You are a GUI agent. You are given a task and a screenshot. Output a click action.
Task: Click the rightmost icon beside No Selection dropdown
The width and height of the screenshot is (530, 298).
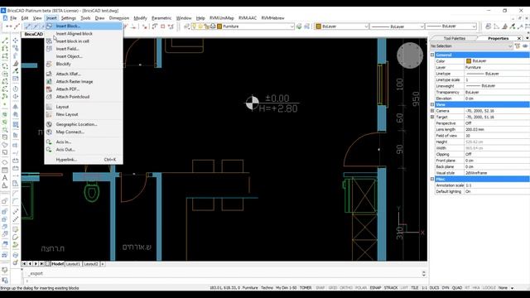[525, 46]
